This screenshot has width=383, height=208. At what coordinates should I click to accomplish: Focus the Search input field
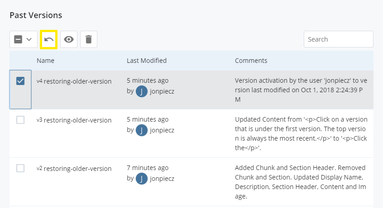click(339, 39)
